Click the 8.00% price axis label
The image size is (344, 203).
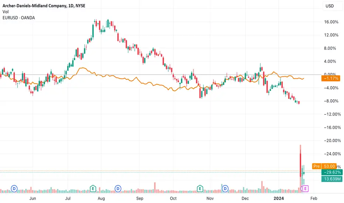point(330,48)
